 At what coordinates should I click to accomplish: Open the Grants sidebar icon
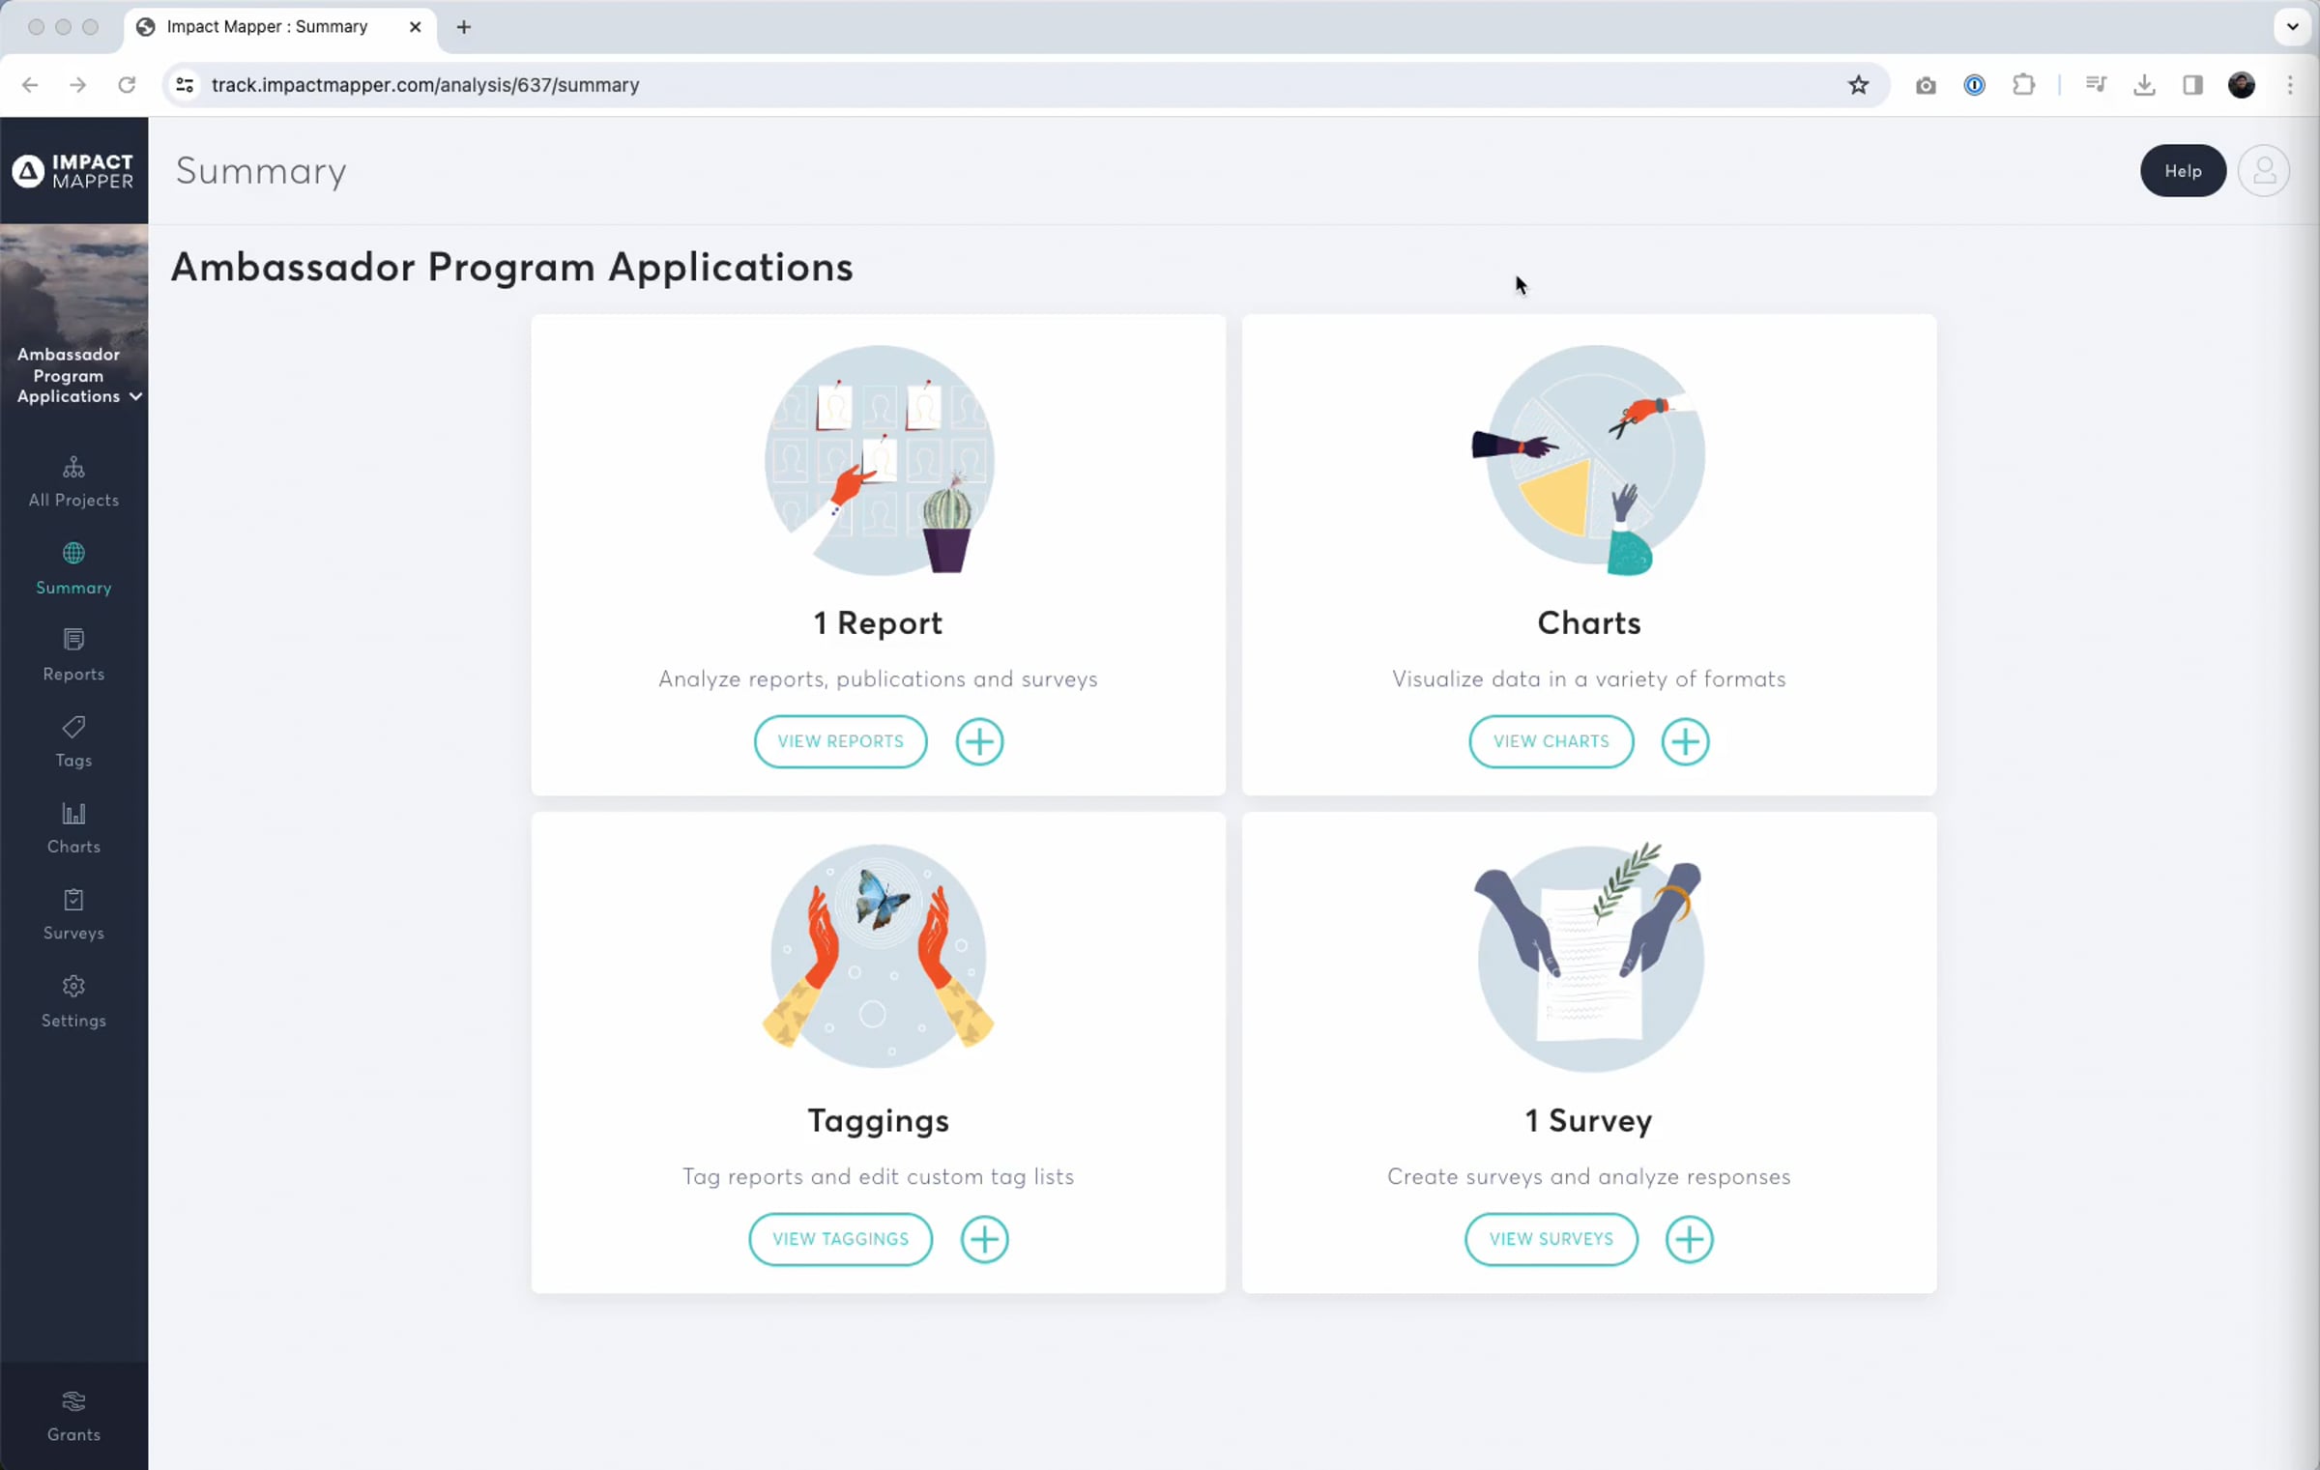[x=73, y=1416]
